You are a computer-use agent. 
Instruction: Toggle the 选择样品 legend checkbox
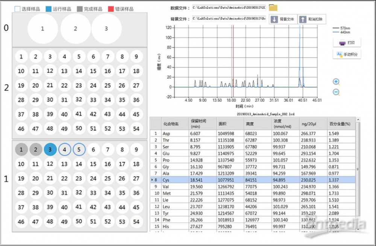pyautogui.click(x=17, y=9)
